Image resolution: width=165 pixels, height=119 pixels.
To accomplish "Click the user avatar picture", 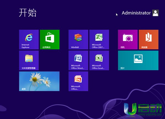I will coord(155,13).
